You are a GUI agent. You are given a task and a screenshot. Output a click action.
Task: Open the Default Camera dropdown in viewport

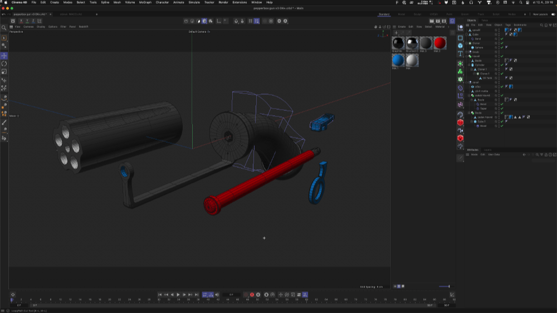point(199,32)
